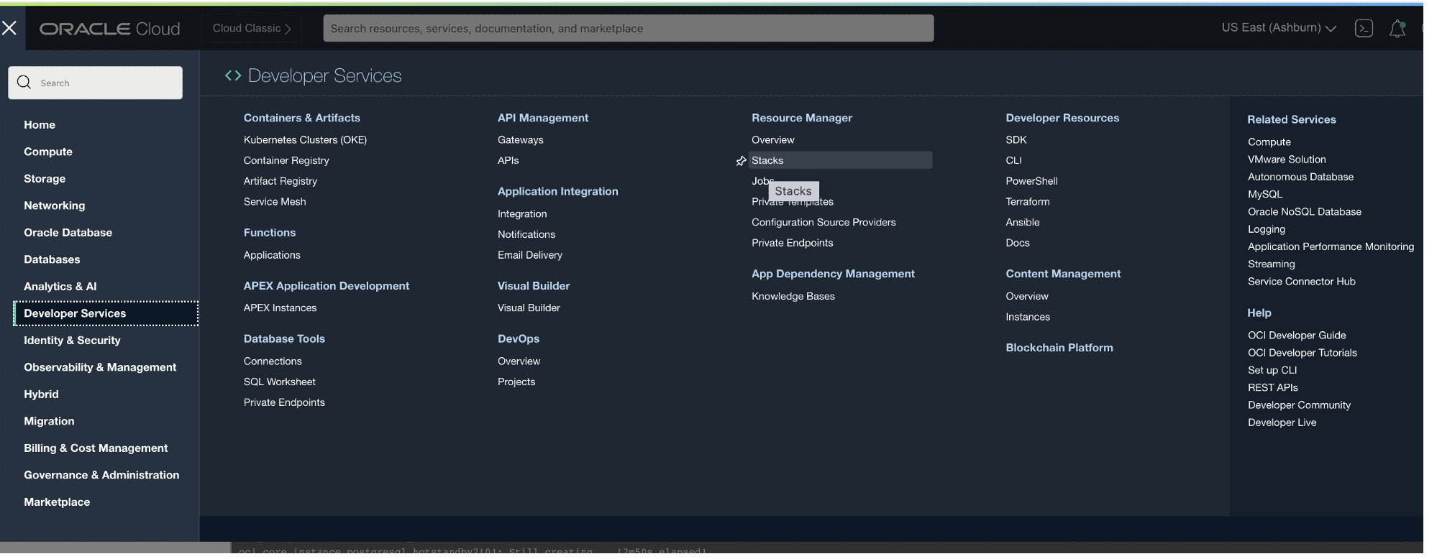This screenshot has height=559, width=1437.
Task: Open Docs under Developer Resources
Action: click(x=1018, y=244)
